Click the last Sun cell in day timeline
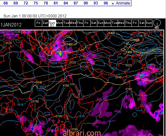Screen dimensions: 166x136 tap(149, 23)
